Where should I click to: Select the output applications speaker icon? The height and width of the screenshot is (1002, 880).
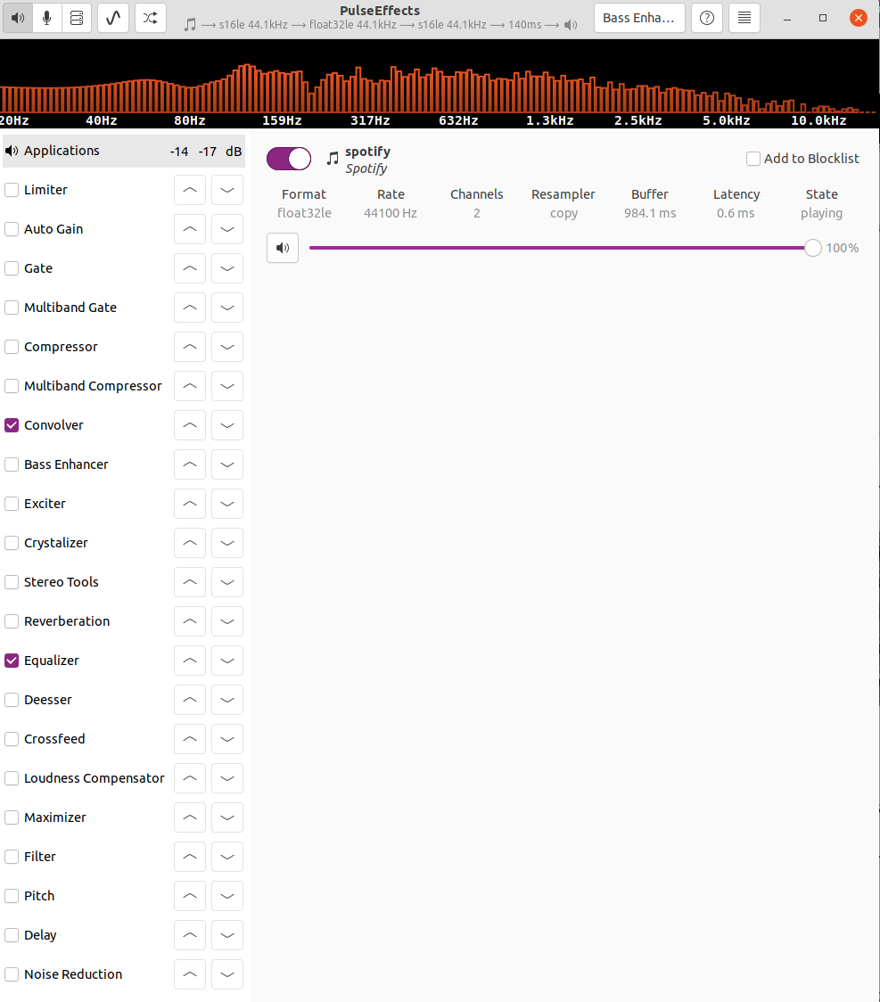(18, 18)
